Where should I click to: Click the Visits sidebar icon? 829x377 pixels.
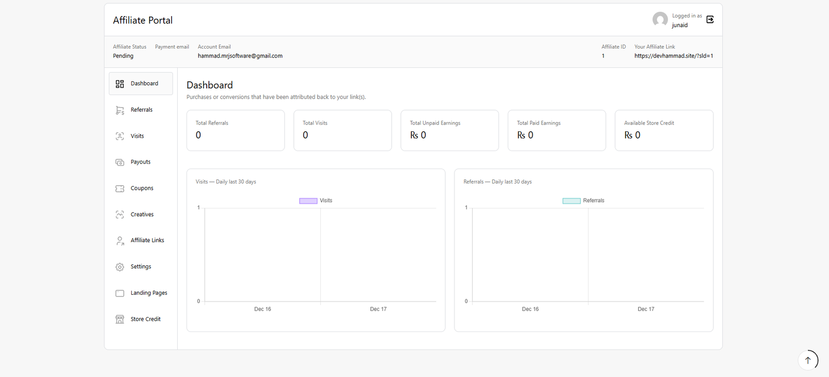120,136
